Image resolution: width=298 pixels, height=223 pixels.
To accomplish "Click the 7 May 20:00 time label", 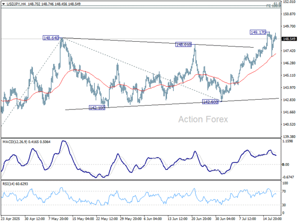I will [58, 219].
